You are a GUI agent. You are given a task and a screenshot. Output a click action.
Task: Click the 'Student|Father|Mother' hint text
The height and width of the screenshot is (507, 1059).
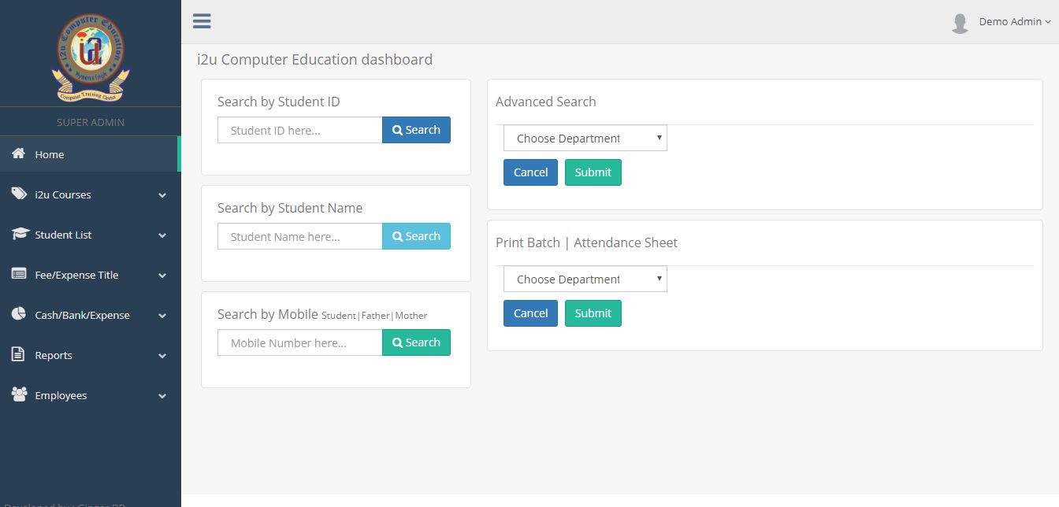pos(374,316)
